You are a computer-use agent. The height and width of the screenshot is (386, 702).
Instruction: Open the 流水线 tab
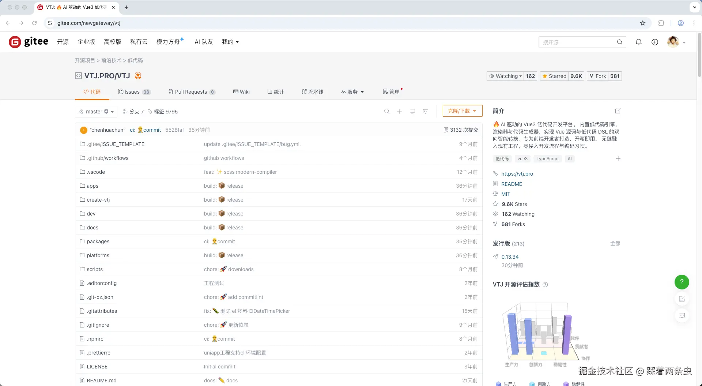(x=312, y=92)
